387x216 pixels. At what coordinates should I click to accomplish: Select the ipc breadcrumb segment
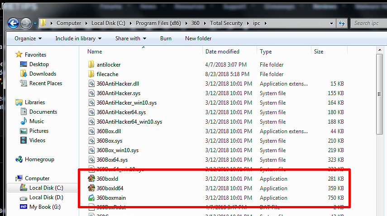point(257,23)
